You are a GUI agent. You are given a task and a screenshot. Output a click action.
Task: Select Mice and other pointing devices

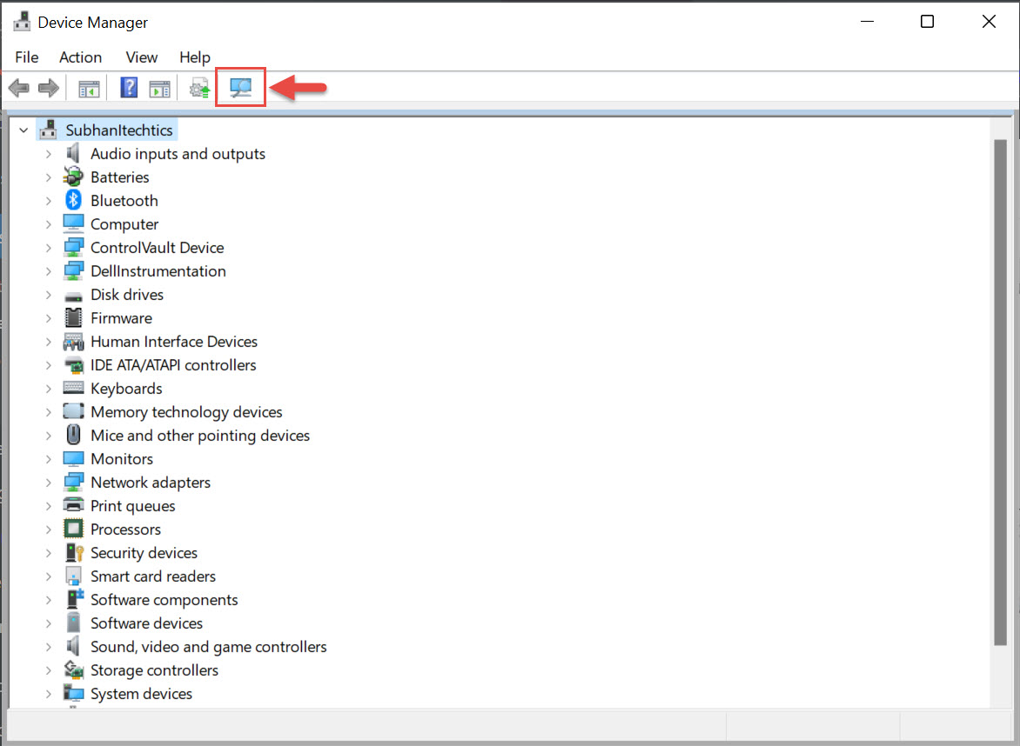(x=200, y=435)
